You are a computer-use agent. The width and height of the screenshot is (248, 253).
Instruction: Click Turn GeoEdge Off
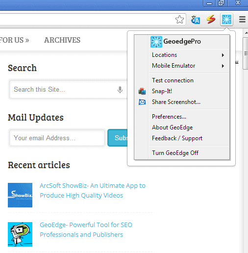[189, 153]
